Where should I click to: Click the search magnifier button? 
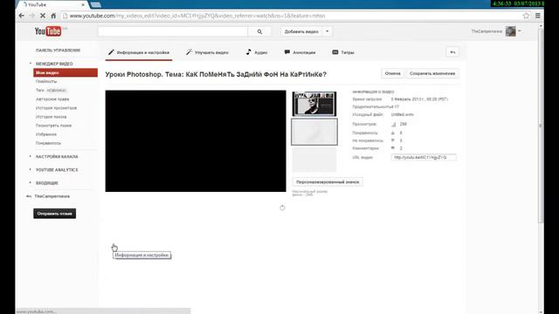tap(259, 31)
